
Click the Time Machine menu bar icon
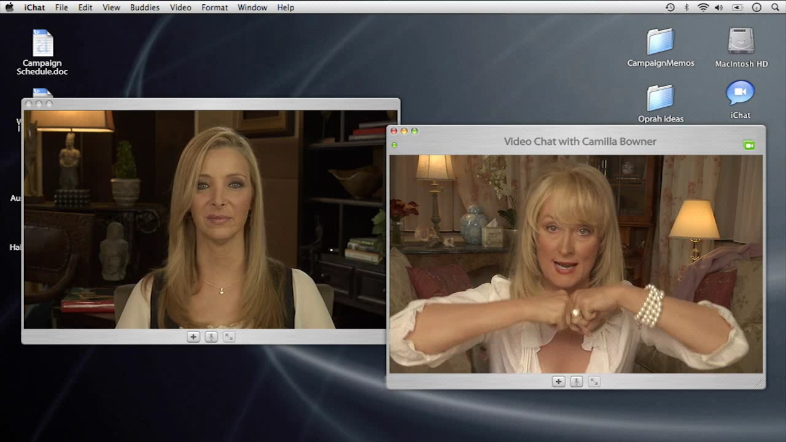(670, 7)
